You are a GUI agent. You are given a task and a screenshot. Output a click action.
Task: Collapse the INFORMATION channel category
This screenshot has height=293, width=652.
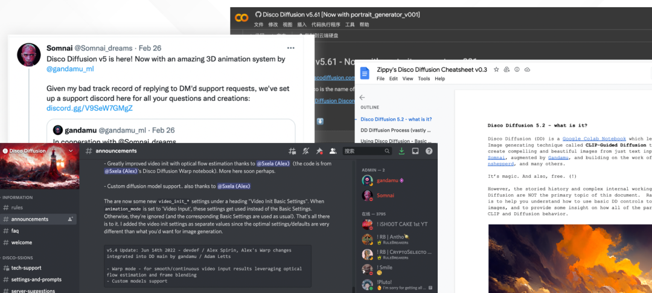[x=18, y=198]
